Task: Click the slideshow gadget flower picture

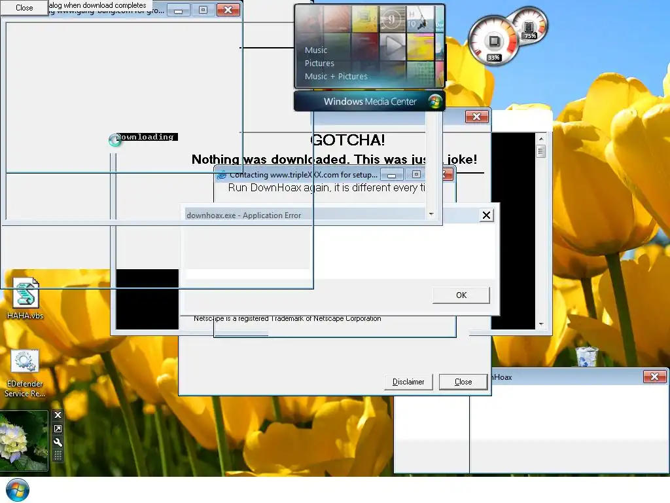Action: pyautogui.click(x=24, y=441)
